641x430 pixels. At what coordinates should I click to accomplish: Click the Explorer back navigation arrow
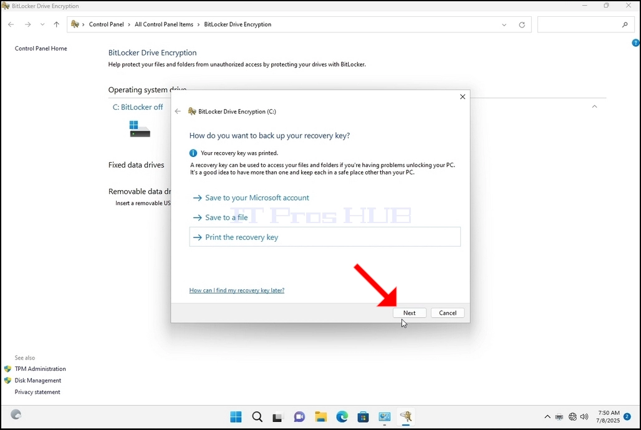(11, 24)
